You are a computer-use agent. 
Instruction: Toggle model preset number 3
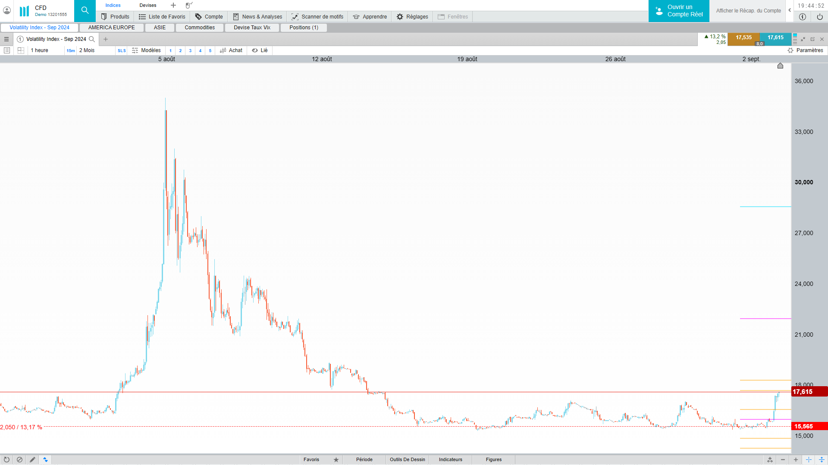(190, 51)
